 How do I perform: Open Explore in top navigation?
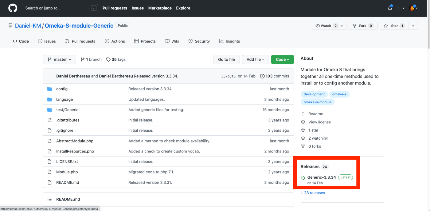pyautogui.click(x=183, y=8)
